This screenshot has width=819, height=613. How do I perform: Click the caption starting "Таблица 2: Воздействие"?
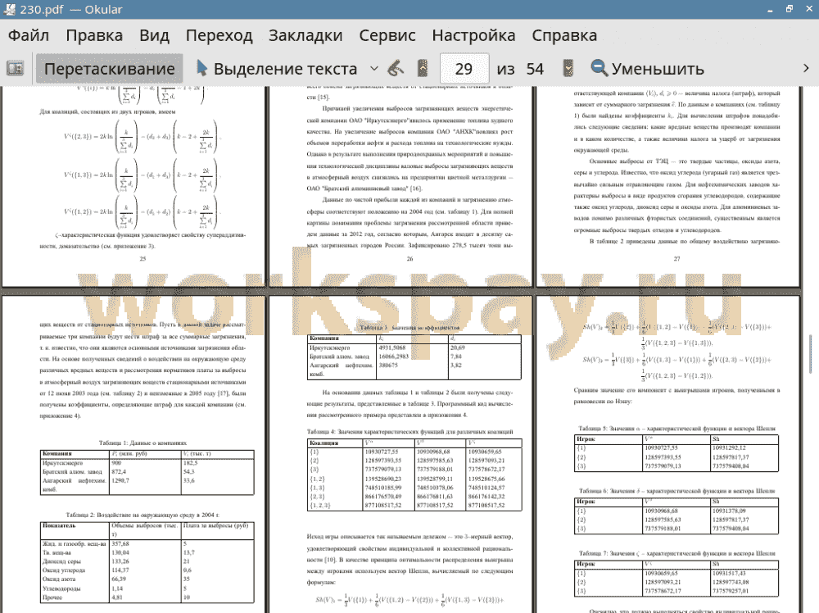143,515
